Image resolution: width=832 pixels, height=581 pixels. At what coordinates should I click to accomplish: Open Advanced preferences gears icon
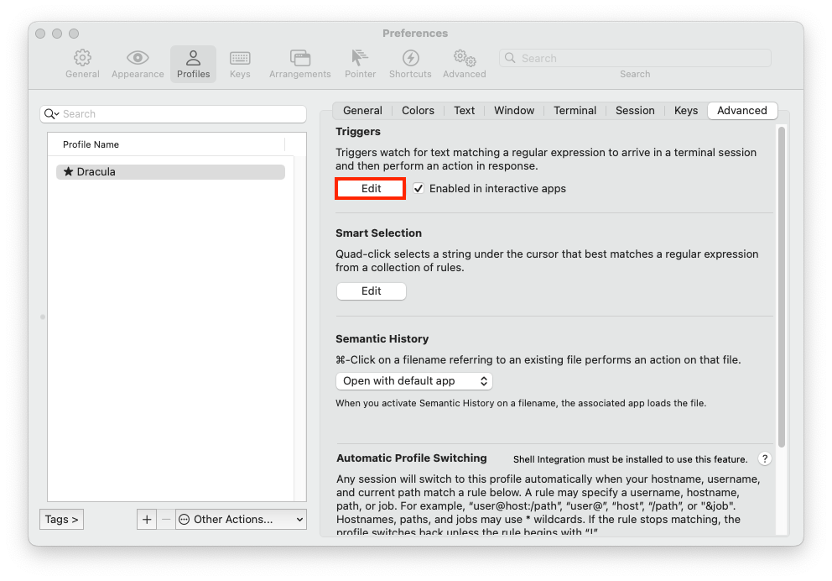[465, 57]
